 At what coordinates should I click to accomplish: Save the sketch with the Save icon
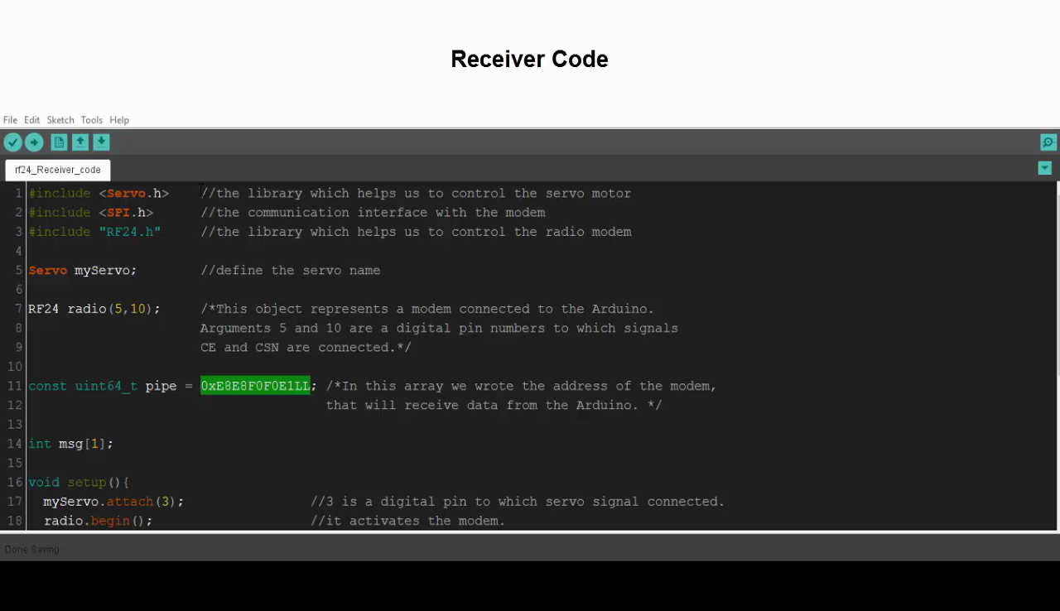pyautogui.click(x=101, y=142)
